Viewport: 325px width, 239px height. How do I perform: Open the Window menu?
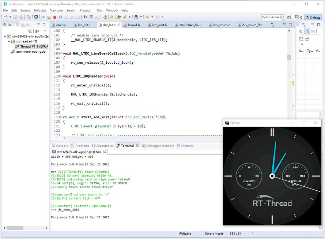point(112,10)
